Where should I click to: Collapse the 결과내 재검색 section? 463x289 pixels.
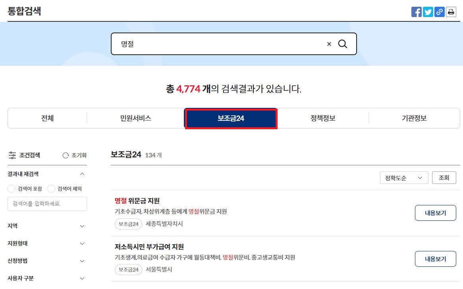pos(82,174)
